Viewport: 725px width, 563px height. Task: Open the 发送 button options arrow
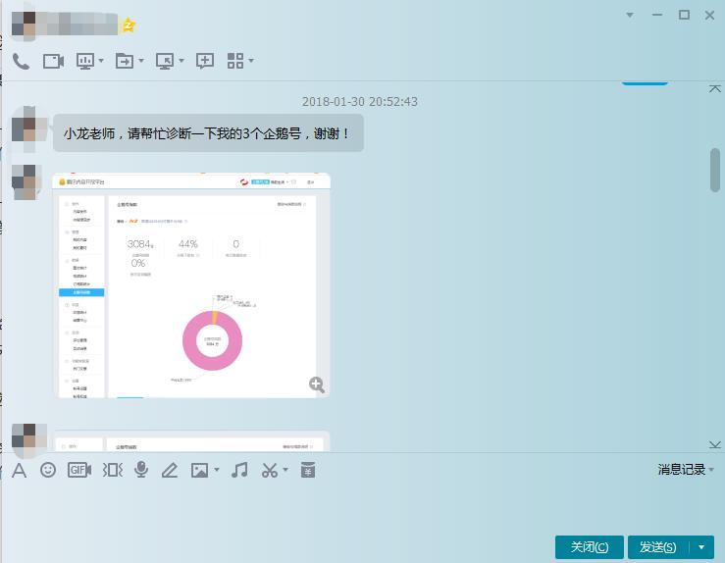701,547
